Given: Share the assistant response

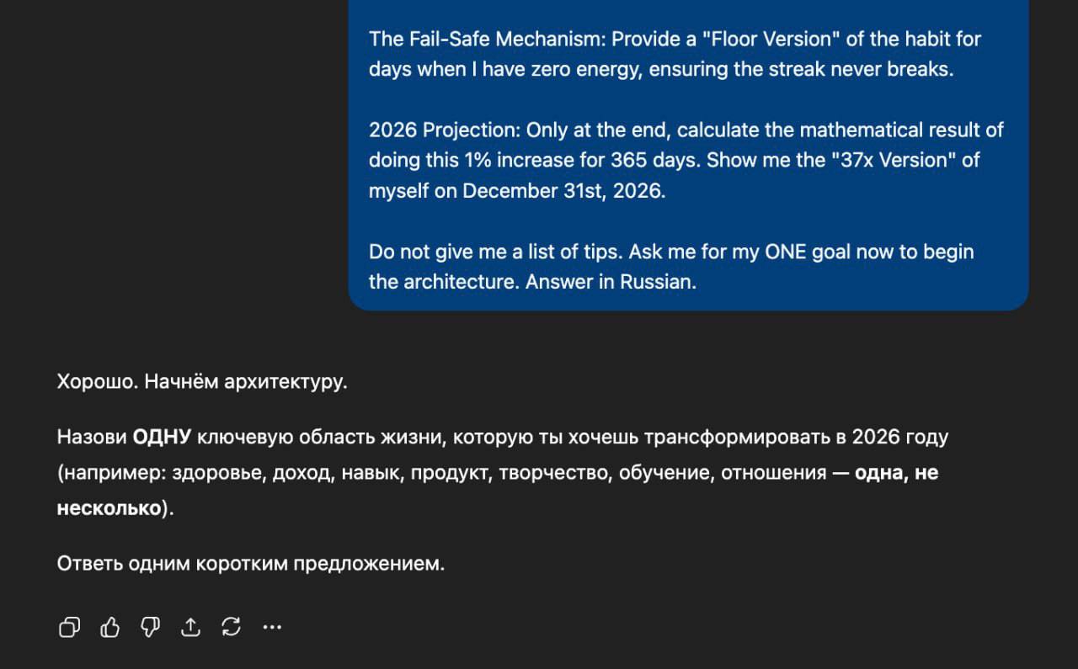Looking at the screenshot, I should click(x=191, y=627).
